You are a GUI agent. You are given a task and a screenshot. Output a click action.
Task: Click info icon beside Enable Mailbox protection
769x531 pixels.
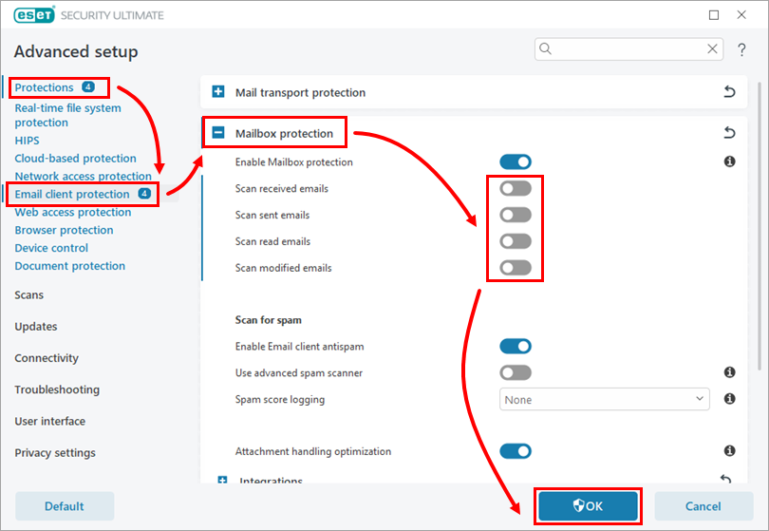(x=729, y=162)
